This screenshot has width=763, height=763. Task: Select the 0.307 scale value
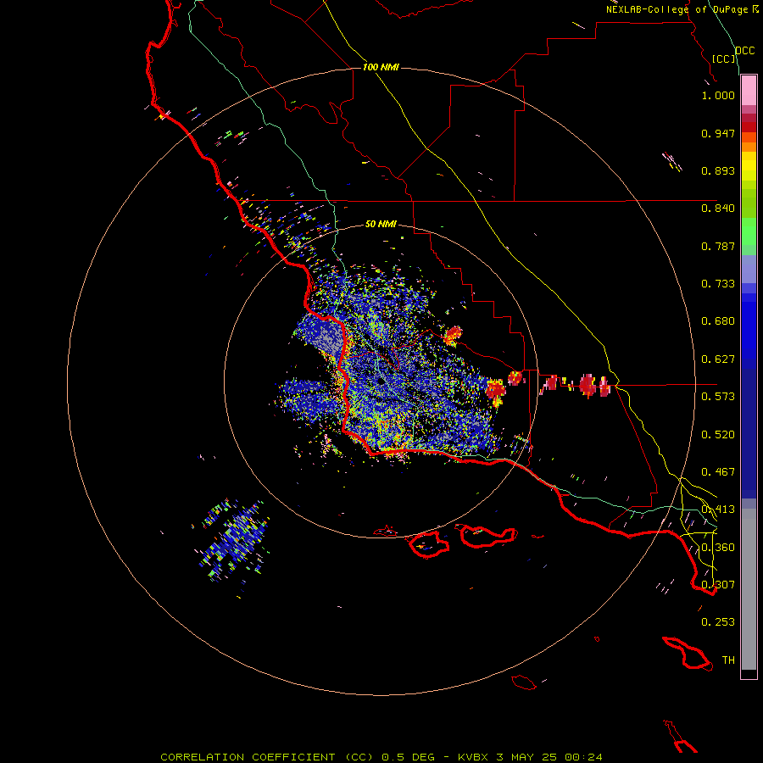point(718,585)
